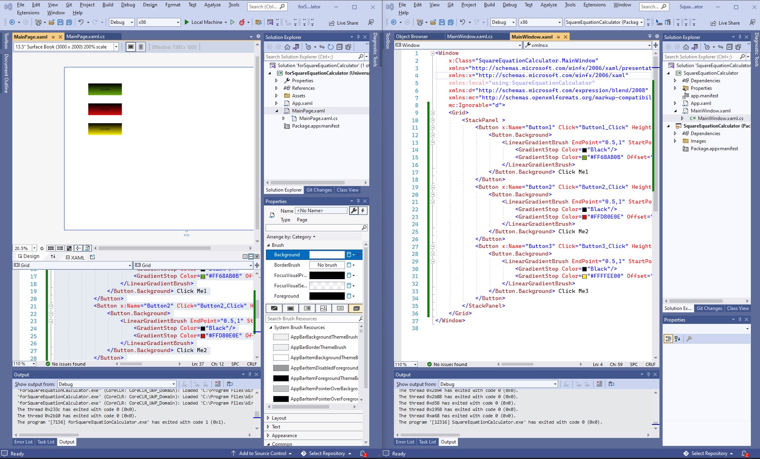Select image brush editor tab icon

point(324,308)
